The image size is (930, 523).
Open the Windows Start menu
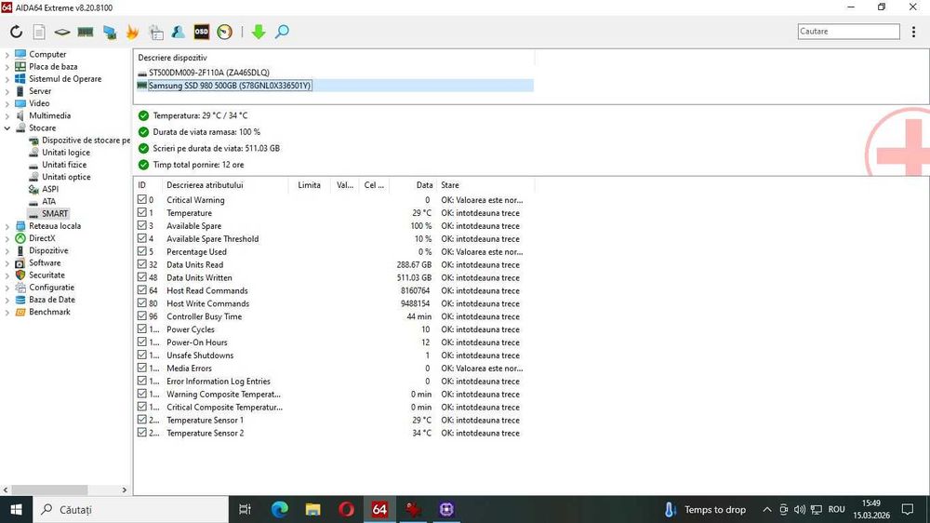tap(16, 509)
